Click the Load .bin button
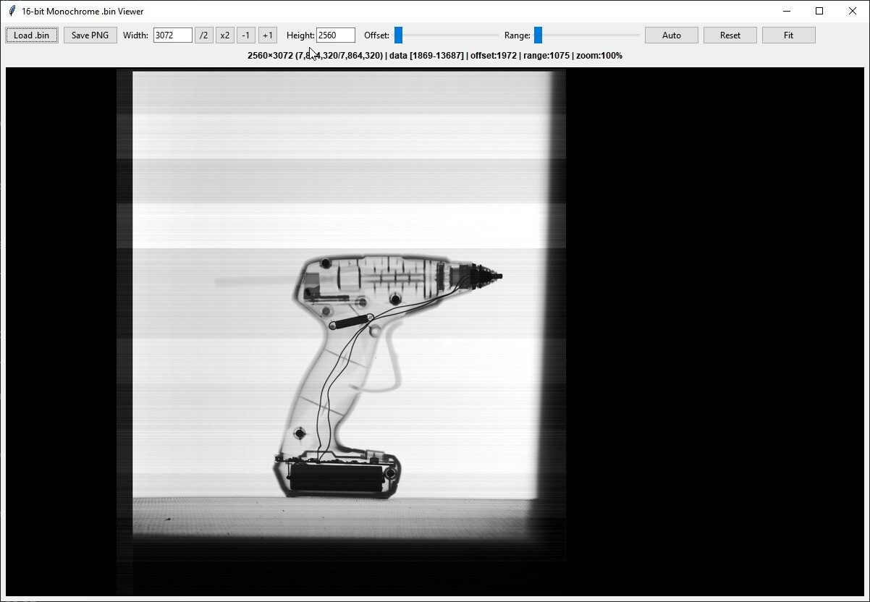Screen dimensions: 870x602 pyautogui.click(x=32, y=35)
